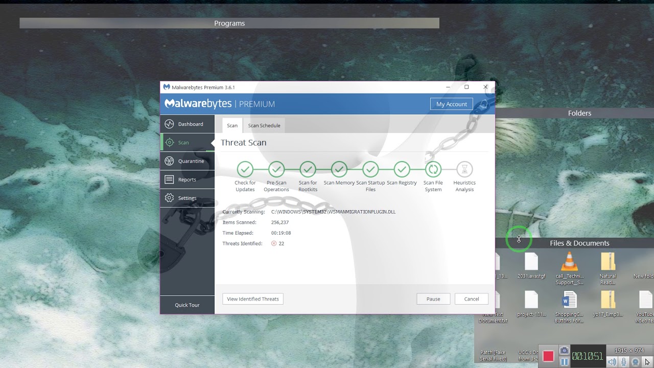Open the Dashboard section in Malwarebytes sidebar
This screenshot has height=368, width=654.
point(187,124)
